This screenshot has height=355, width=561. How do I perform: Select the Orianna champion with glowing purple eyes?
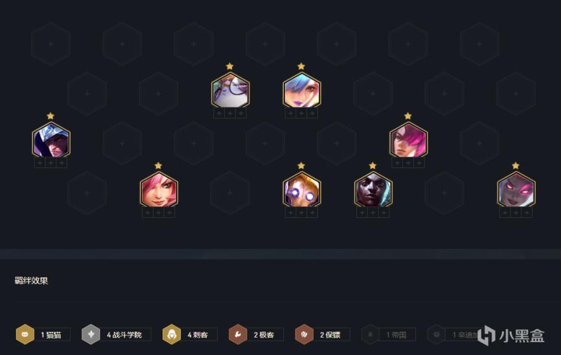coord(302,189)
